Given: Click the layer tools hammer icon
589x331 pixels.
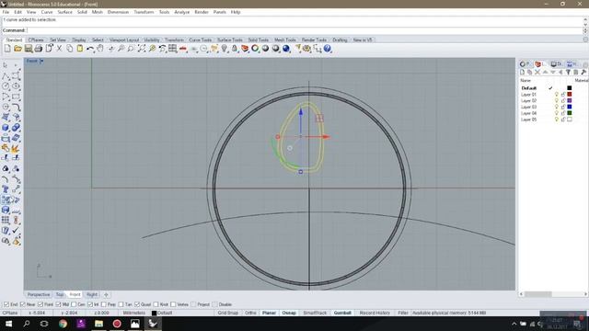Looking at the screenshot, I should pos(583,72).
